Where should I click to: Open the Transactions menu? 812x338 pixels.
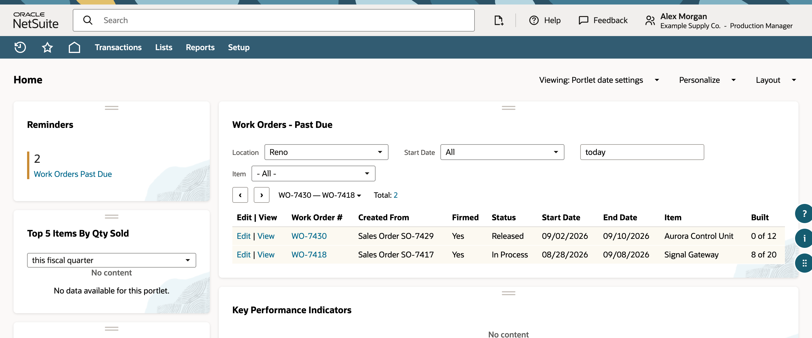[118, 47]
